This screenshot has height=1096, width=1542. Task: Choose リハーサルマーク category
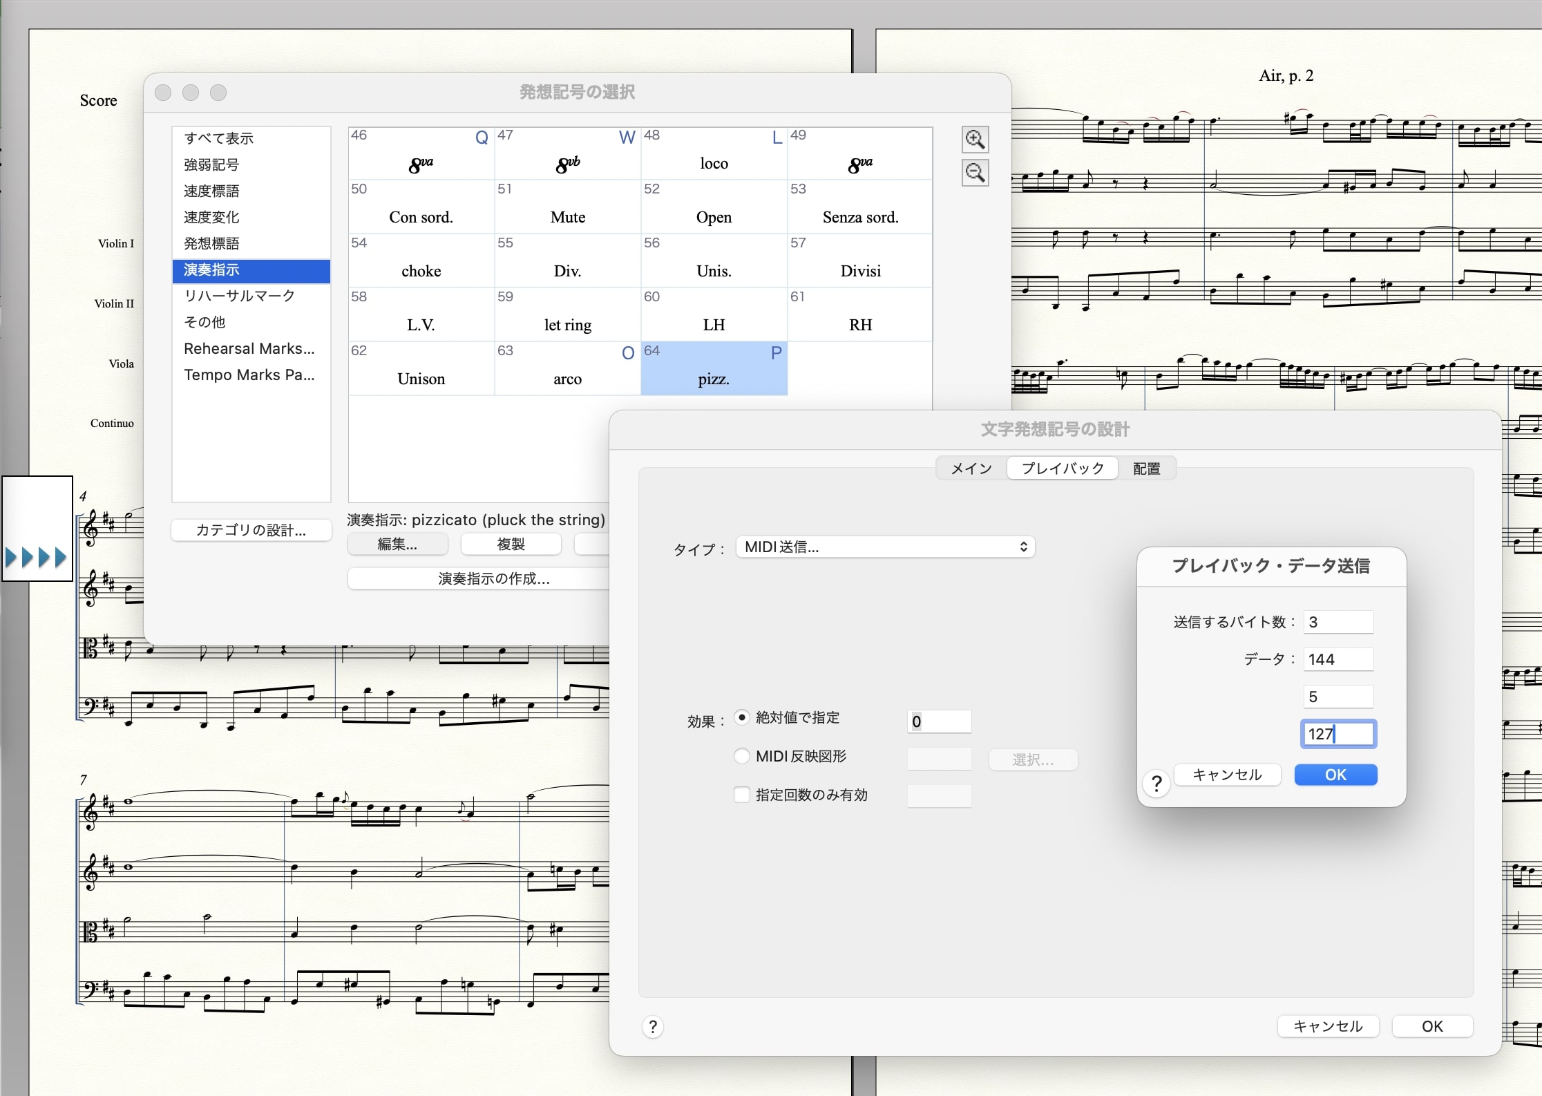(x=251, y=296)
